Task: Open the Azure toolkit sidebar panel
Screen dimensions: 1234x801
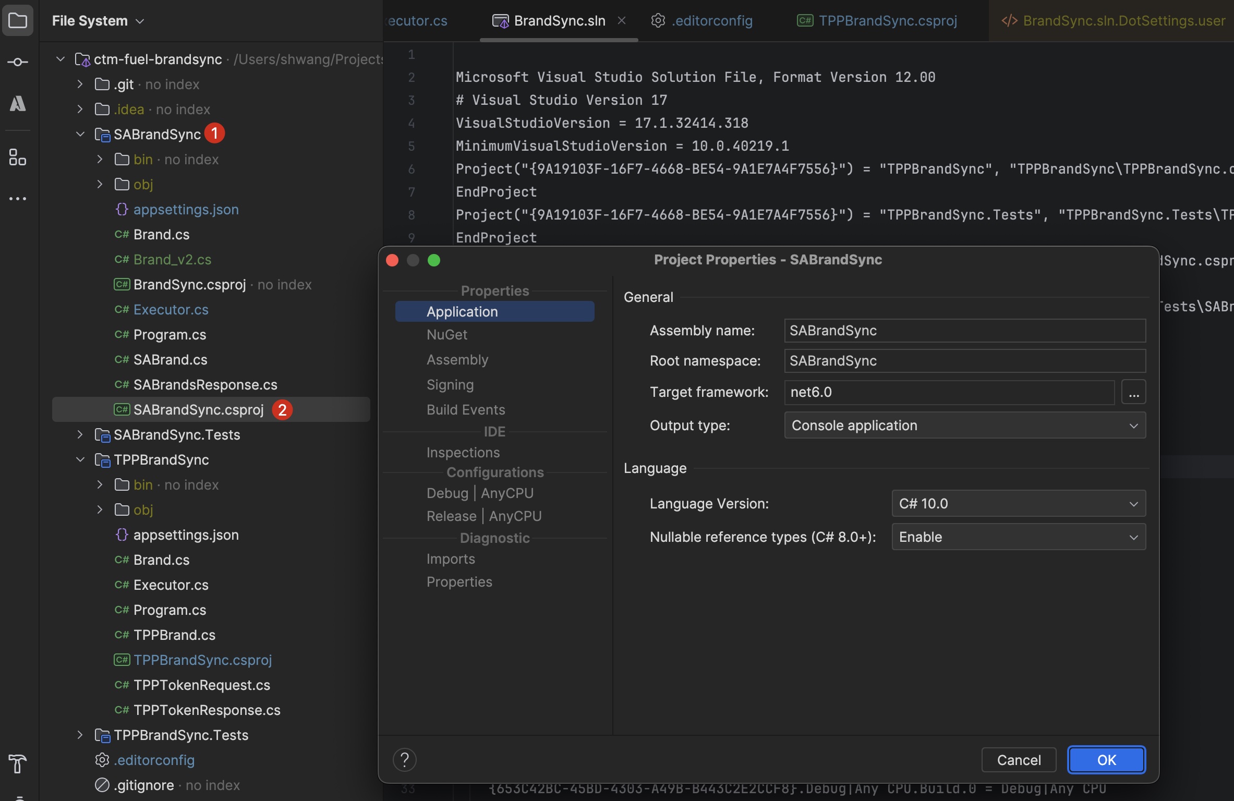Action: pos(18,103)
